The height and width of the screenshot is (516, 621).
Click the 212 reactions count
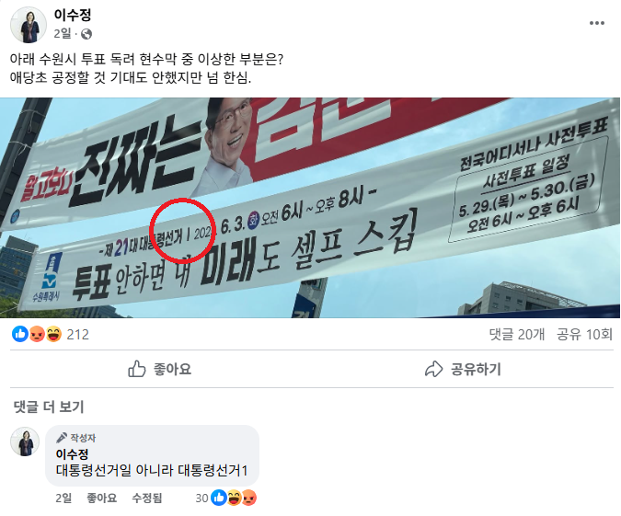(77, 335)
